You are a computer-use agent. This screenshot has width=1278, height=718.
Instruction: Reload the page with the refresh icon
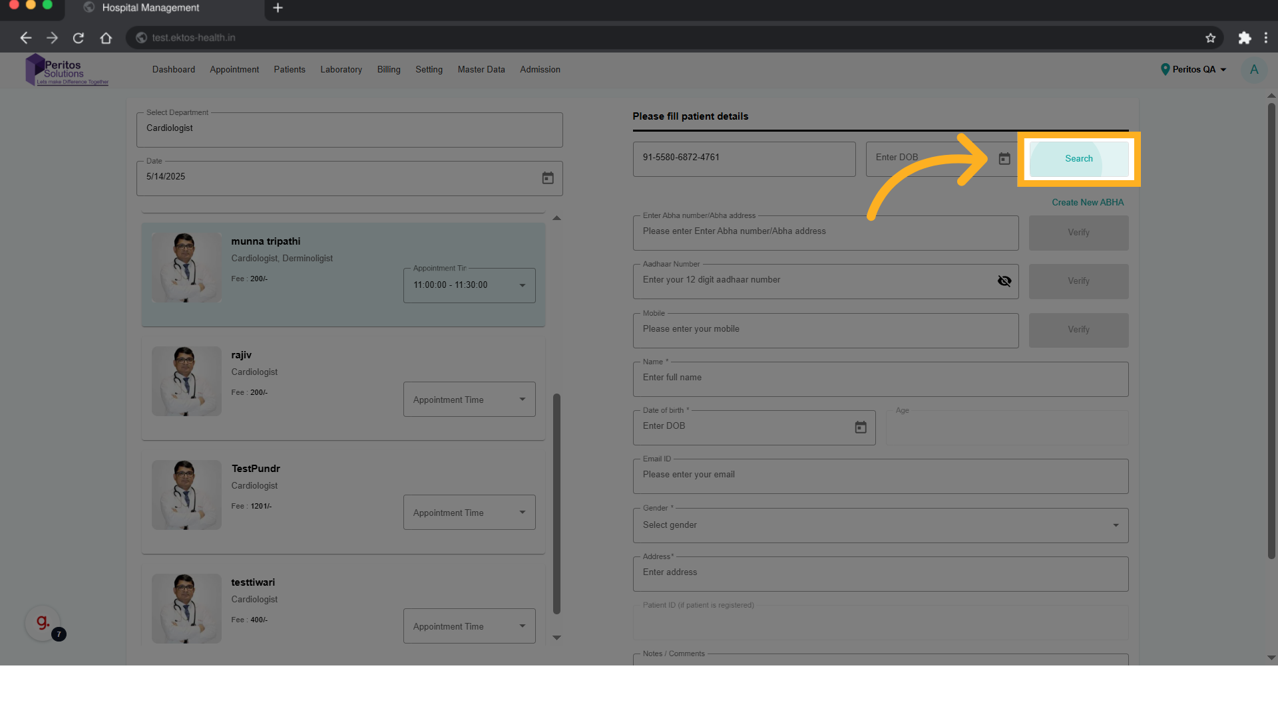pos(79,38)
